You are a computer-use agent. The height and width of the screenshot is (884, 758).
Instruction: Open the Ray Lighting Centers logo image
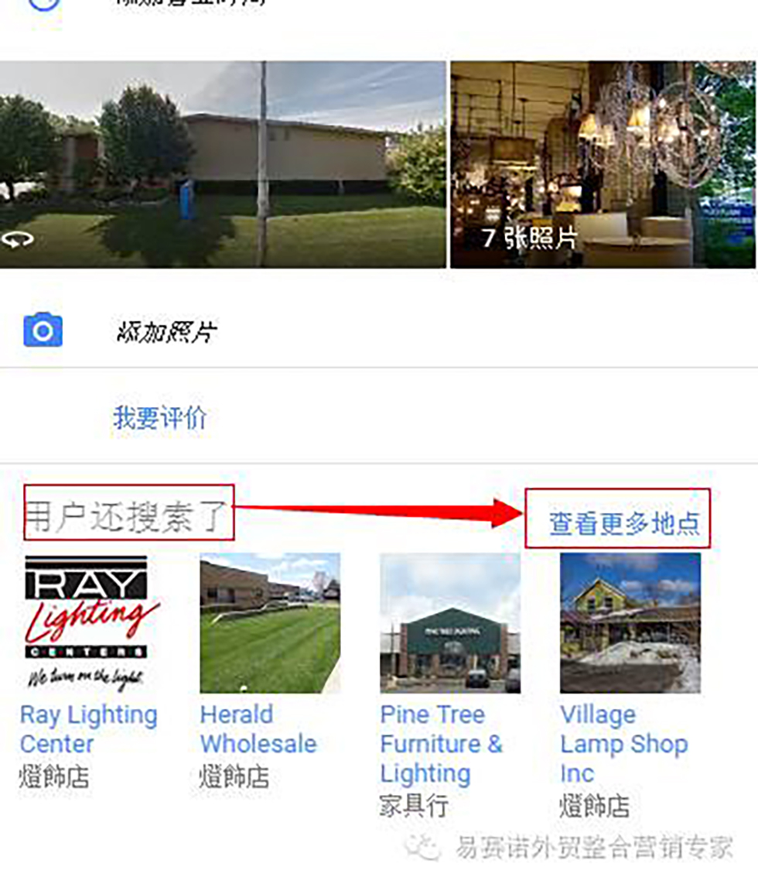click(90, 623)
